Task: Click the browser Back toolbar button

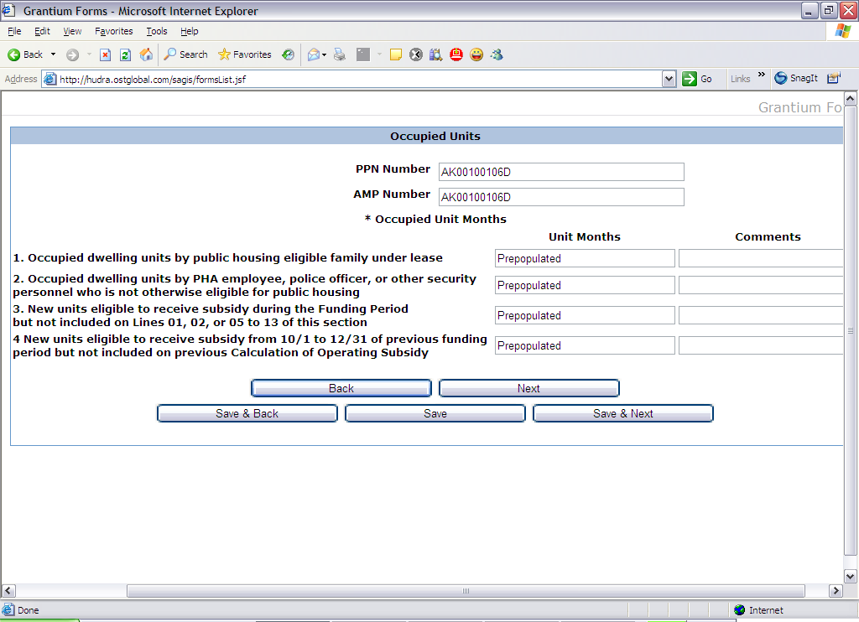Action: (24, 54)
